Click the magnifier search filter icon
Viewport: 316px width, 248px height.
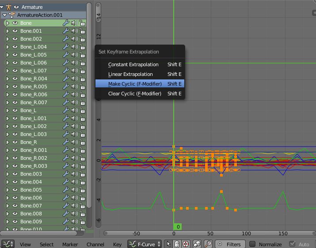pyautogui.click(x=208, y=244)
